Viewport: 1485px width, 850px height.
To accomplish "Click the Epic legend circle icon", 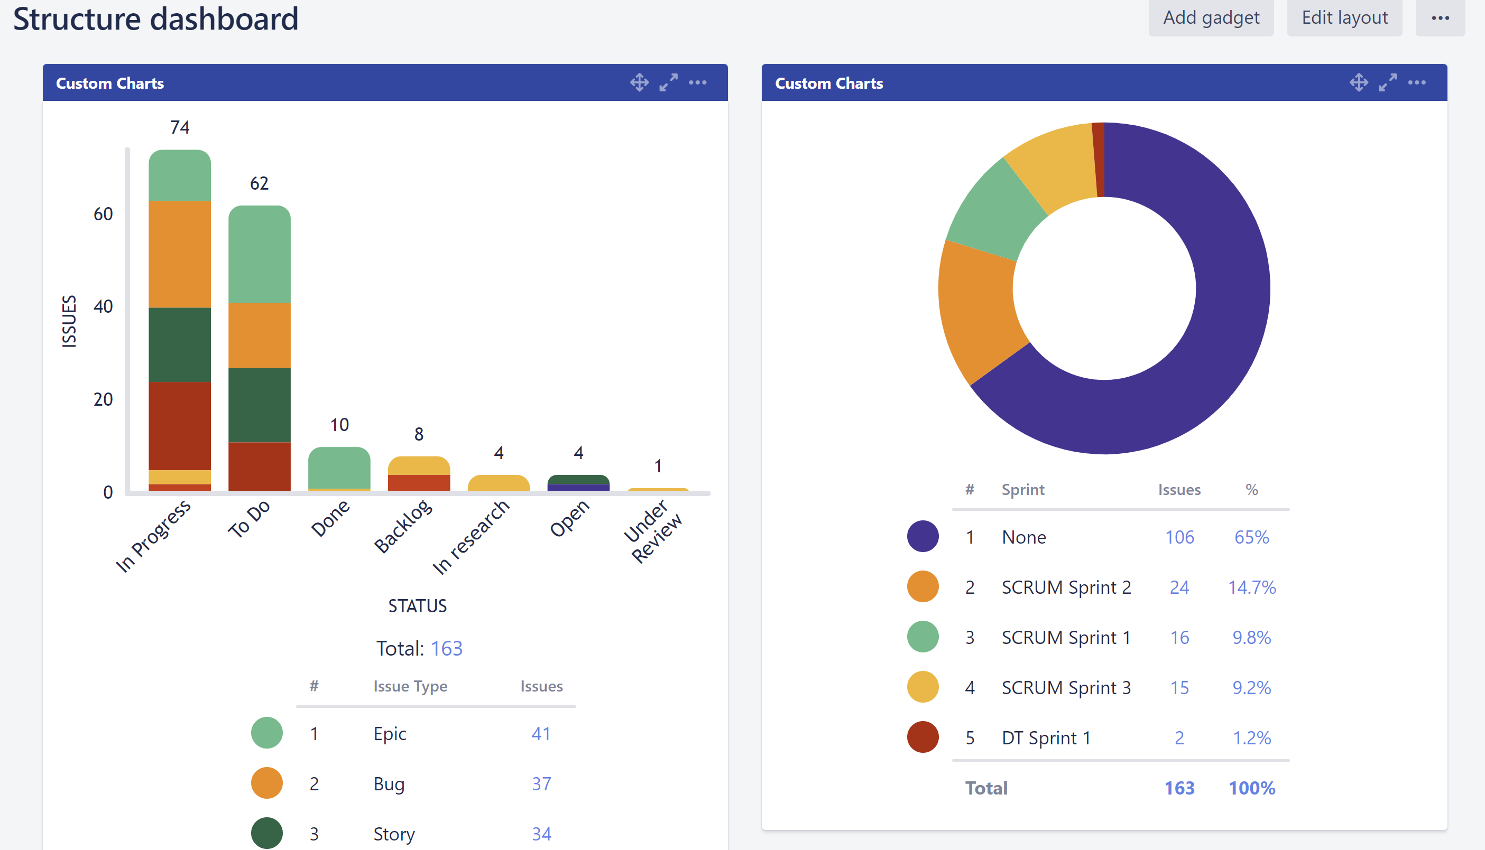I will pyautogui.click(x=266, y=733).
